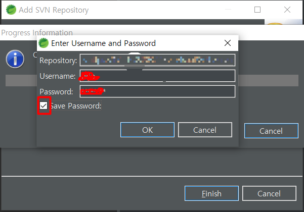
Task: Close the Add SVN Repository window
Action: [287, 10]
